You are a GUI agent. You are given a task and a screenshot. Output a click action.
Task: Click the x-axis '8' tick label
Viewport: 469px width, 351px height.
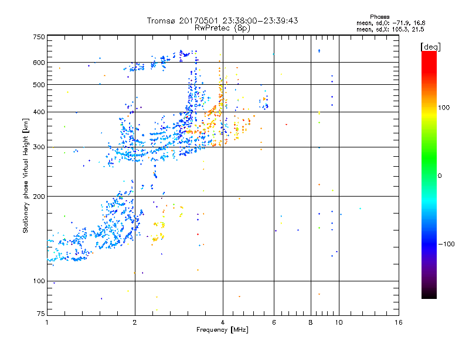[311, 322]
